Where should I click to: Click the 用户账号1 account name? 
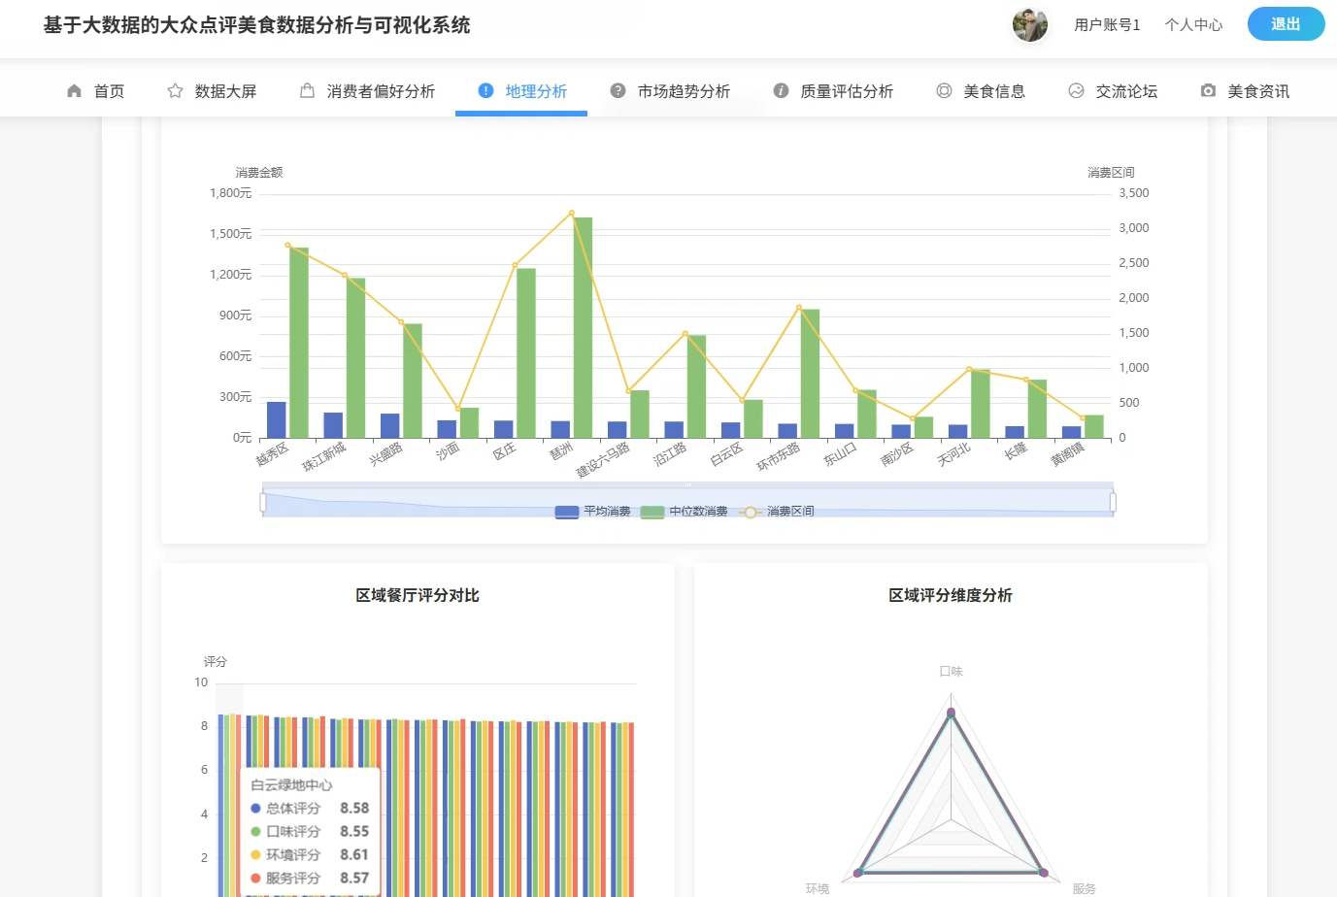point(1106,24)
